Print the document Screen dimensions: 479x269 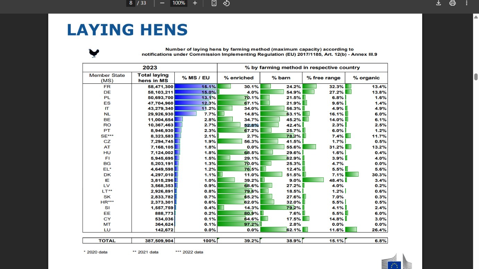tap(452, 3)
